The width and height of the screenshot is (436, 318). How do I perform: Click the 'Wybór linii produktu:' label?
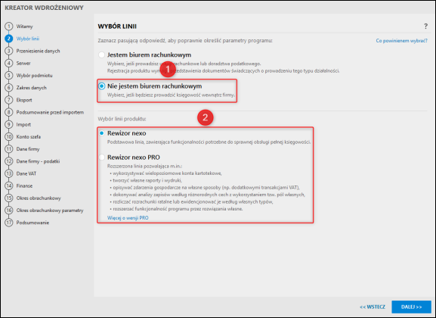pyautogui.click(x=122, y=119)
